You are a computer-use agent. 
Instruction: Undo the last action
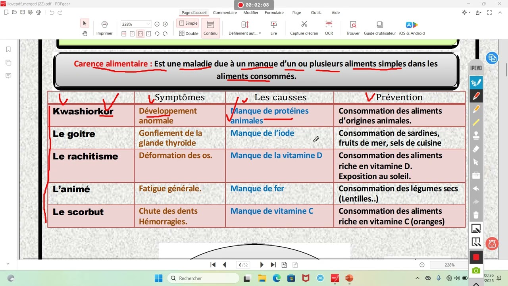pyautogui.click(x=52, y=12)
